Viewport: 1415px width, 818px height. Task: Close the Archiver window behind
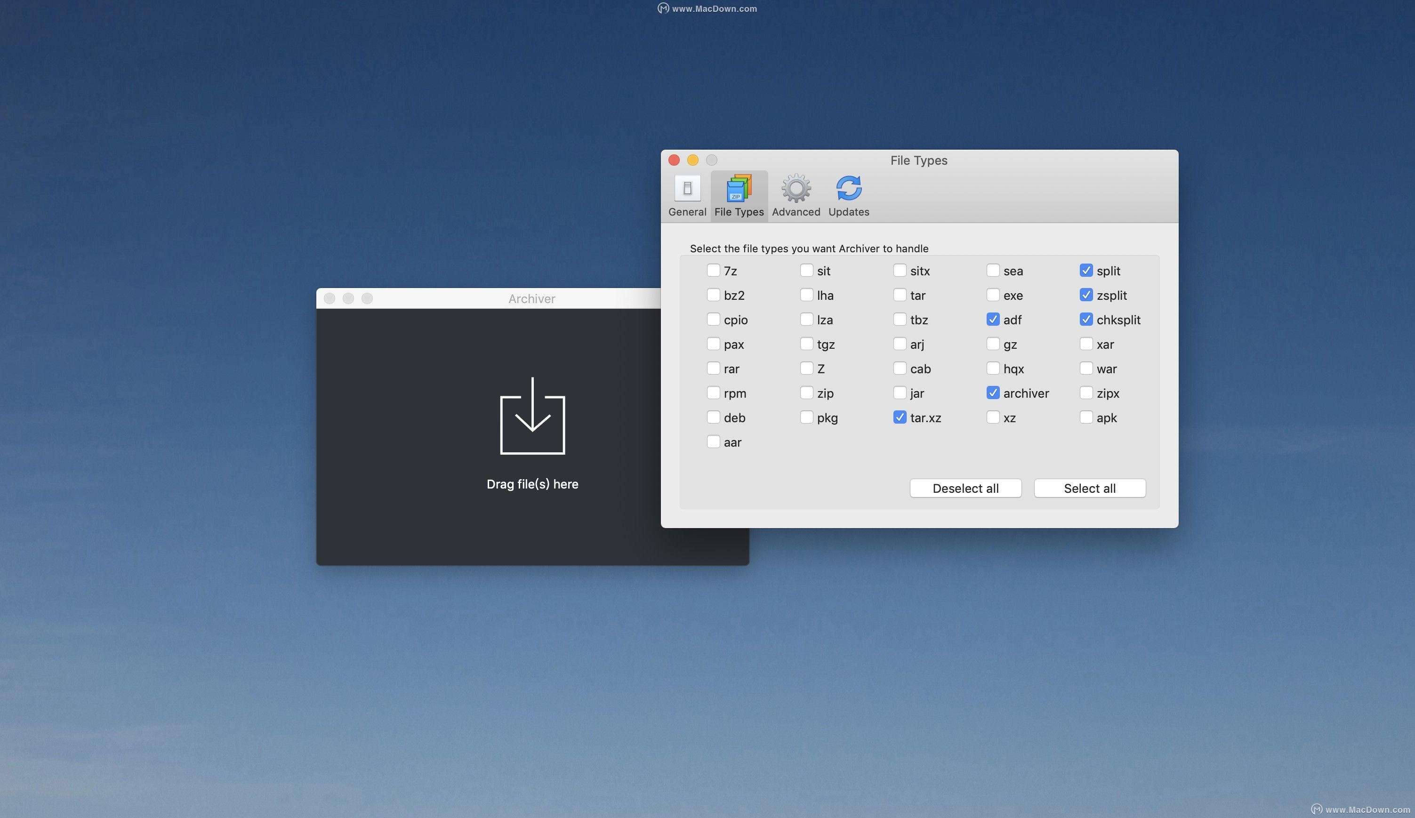(x=330, y=298)
